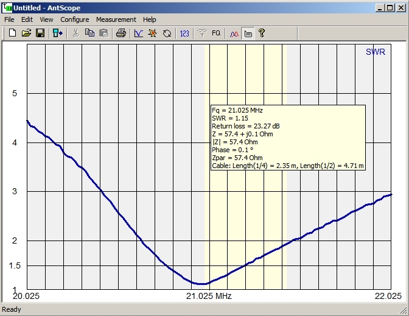Maximize the AntScope window
Image resolution: width=409 pixels, height=316 pixels.
pyautogui.click(x=390, y=8)
